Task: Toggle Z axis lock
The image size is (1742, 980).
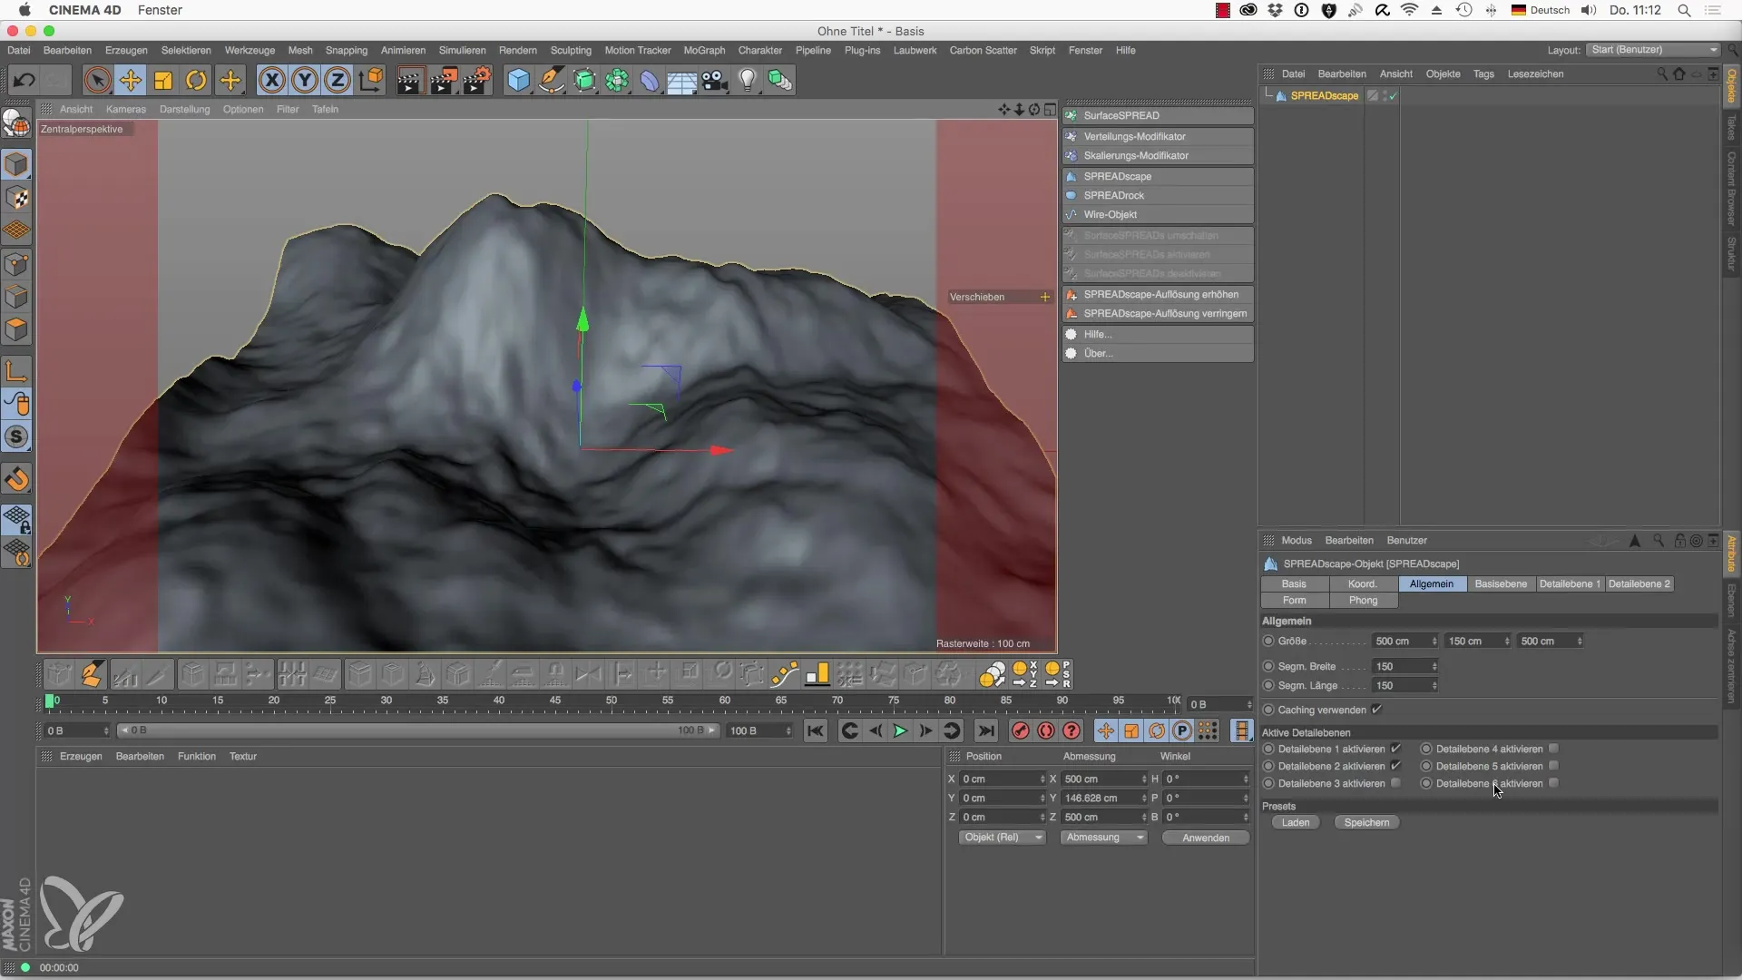Action: point(338,81)
